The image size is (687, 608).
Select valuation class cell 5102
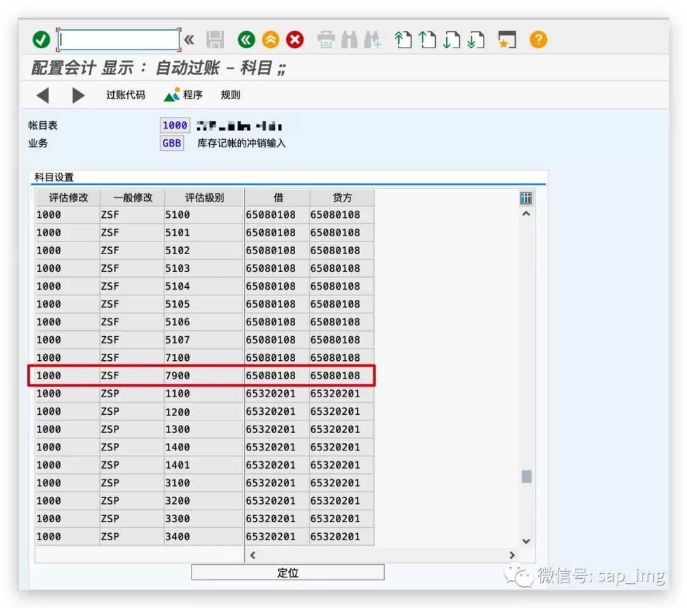(204, 250)
